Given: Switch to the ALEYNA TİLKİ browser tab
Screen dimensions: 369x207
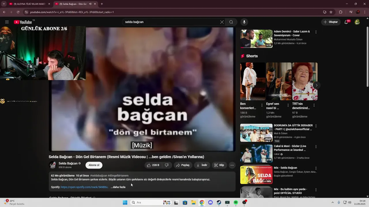Looking at the screenshot, I should [x=29, y=4].
